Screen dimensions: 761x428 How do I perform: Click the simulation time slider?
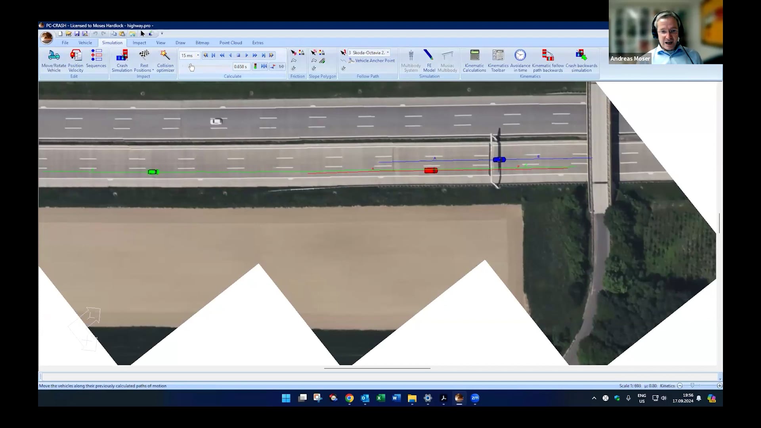[x=206, y=67]
